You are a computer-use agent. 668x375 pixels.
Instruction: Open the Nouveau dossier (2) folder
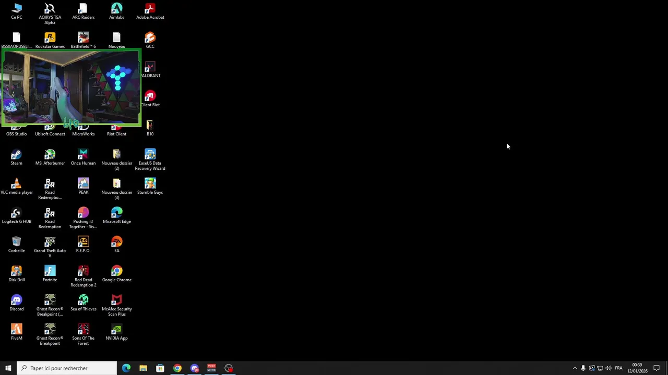click(x=116, y=159)
